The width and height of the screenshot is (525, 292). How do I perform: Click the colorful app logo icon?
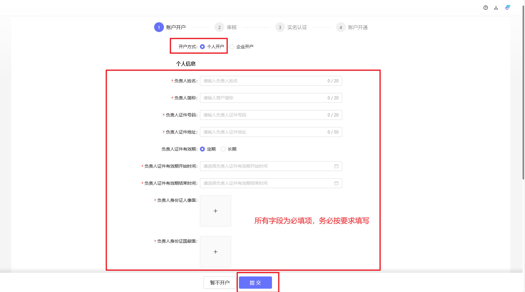[508, 8]
